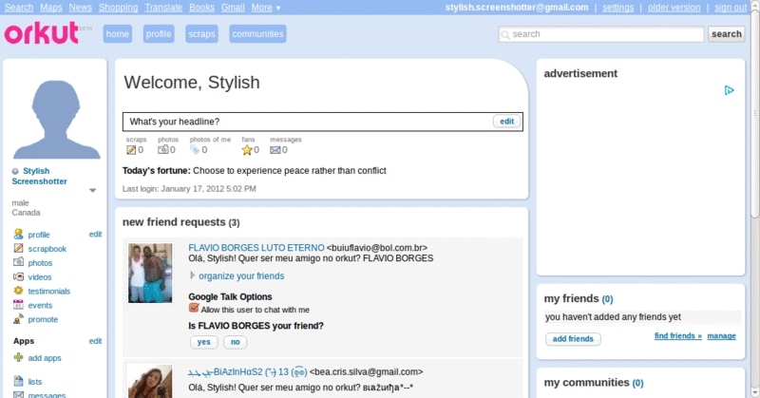Click the Last login January 17 text
The height and width of the screenshot is (398, 760).
[x=189, y=189]
